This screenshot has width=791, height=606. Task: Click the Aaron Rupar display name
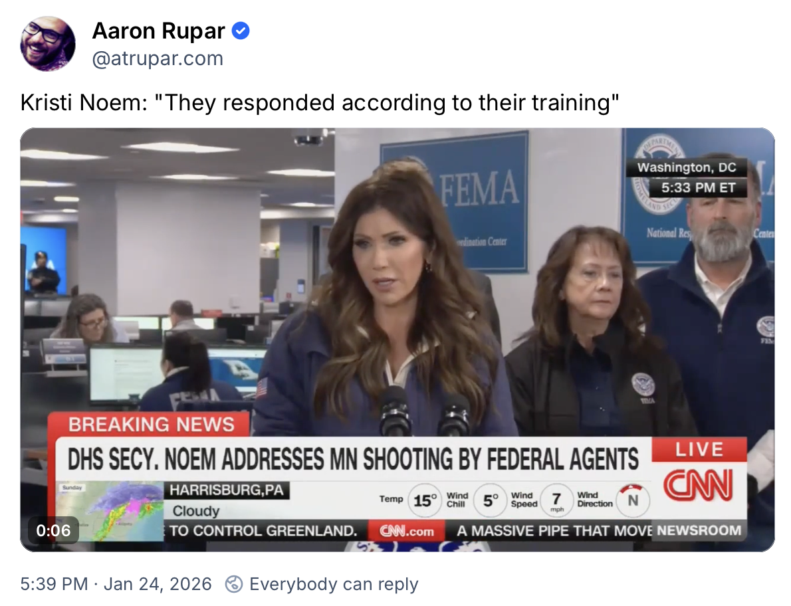158,31
